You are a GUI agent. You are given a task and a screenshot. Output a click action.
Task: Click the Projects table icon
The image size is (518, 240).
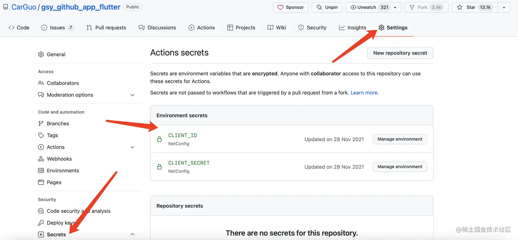(230, 28)
